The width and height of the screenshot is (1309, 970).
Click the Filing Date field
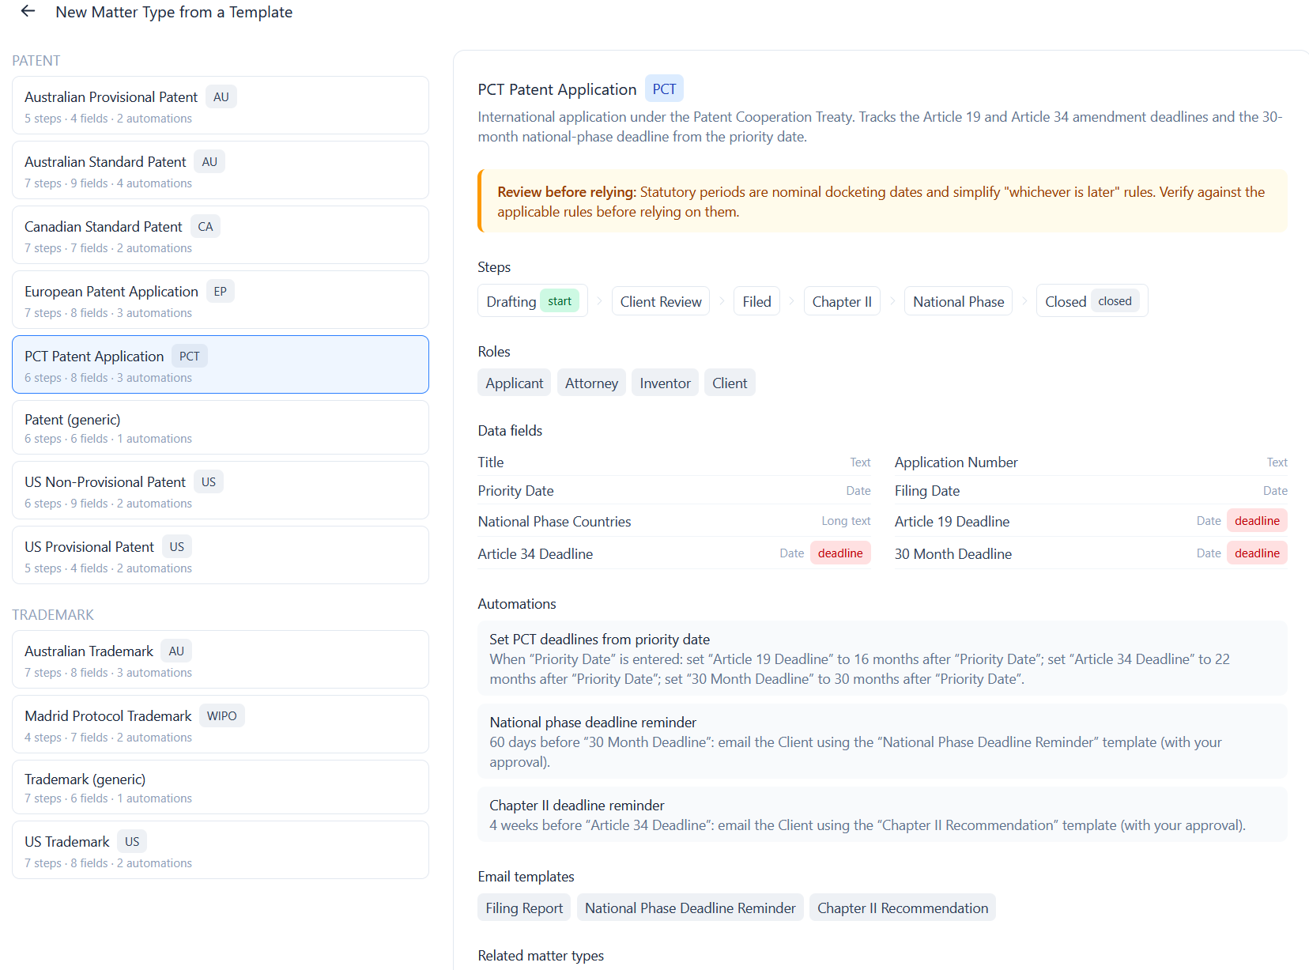(1091, 490)
